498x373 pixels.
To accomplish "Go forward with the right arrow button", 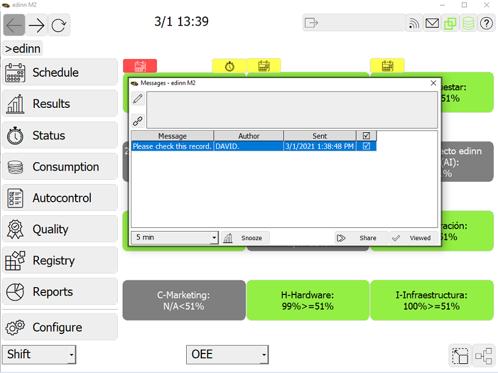I will tap(37, 25).
